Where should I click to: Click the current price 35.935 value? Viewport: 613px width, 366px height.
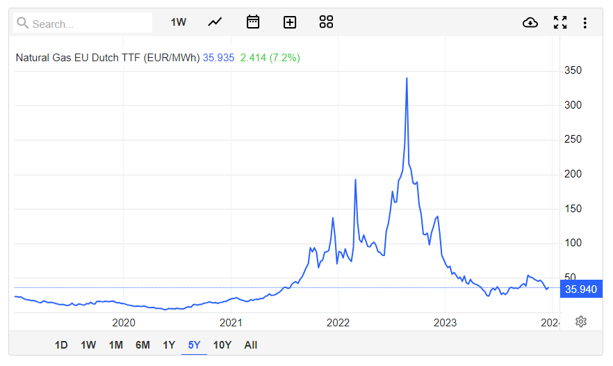[218, 58]
